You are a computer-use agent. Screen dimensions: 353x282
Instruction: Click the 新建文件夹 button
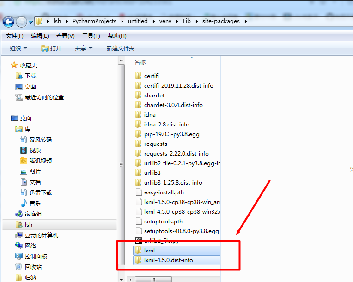click(121, 48)
